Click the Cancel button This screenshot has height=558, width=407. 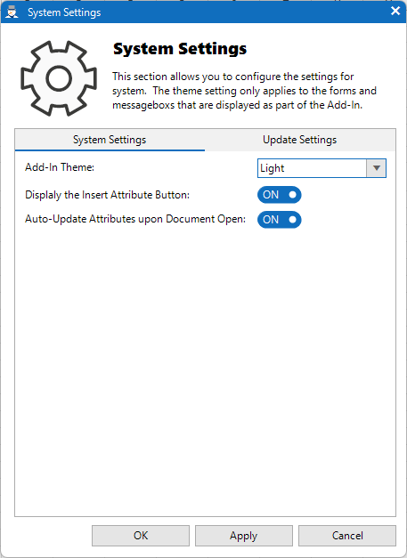coord(347,536)
